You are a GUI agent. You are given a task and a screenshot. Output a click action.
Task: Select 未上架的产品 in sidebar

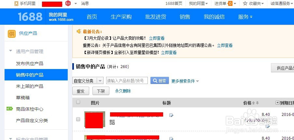pos(29,86)
